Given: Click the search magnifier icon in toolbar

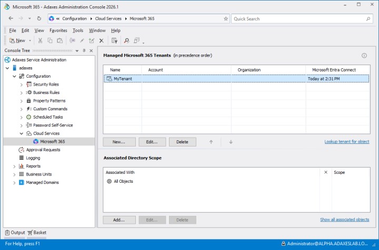Looking at the screenshot, I should (x=126, y=40).
